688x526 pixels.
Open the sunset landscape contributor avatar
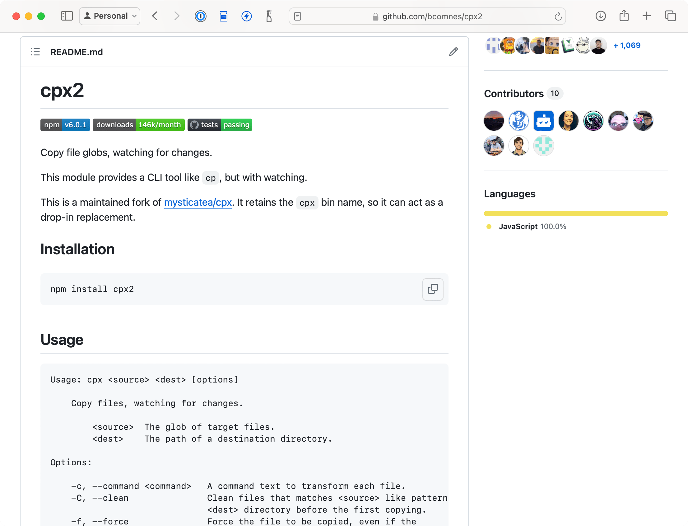(494, 121)
